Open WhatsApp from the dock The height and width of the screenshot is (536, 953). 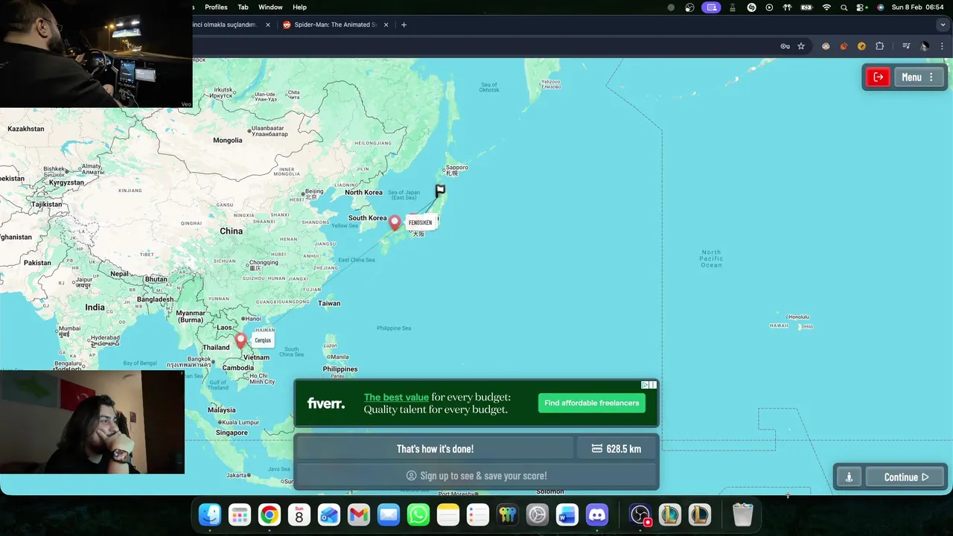(x=418, y=514)
